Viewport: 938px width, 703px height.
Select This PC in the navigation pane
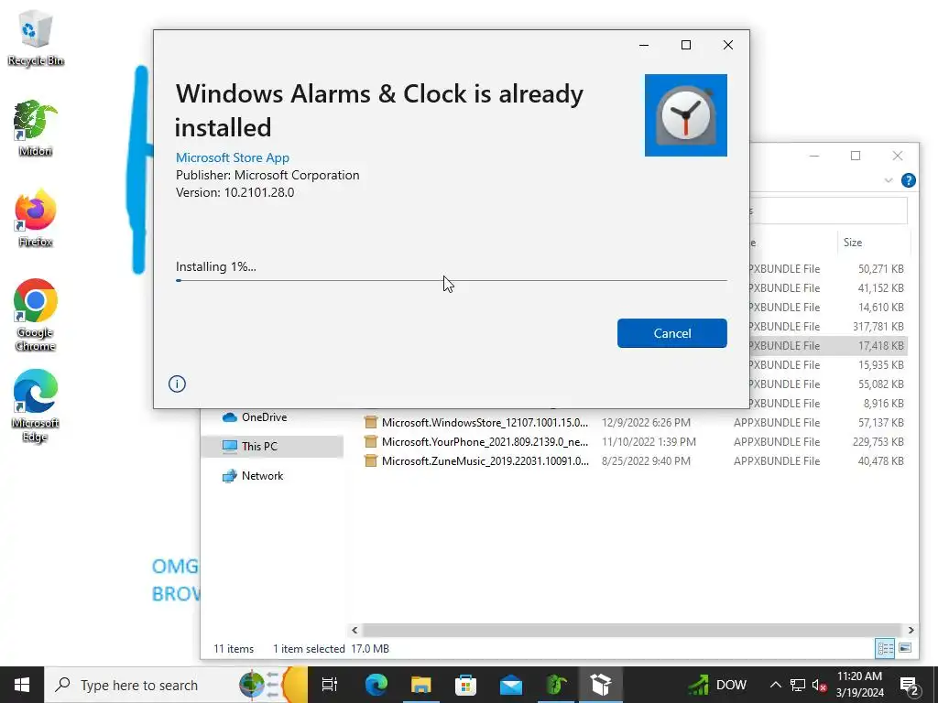click(x=272, y=447)
